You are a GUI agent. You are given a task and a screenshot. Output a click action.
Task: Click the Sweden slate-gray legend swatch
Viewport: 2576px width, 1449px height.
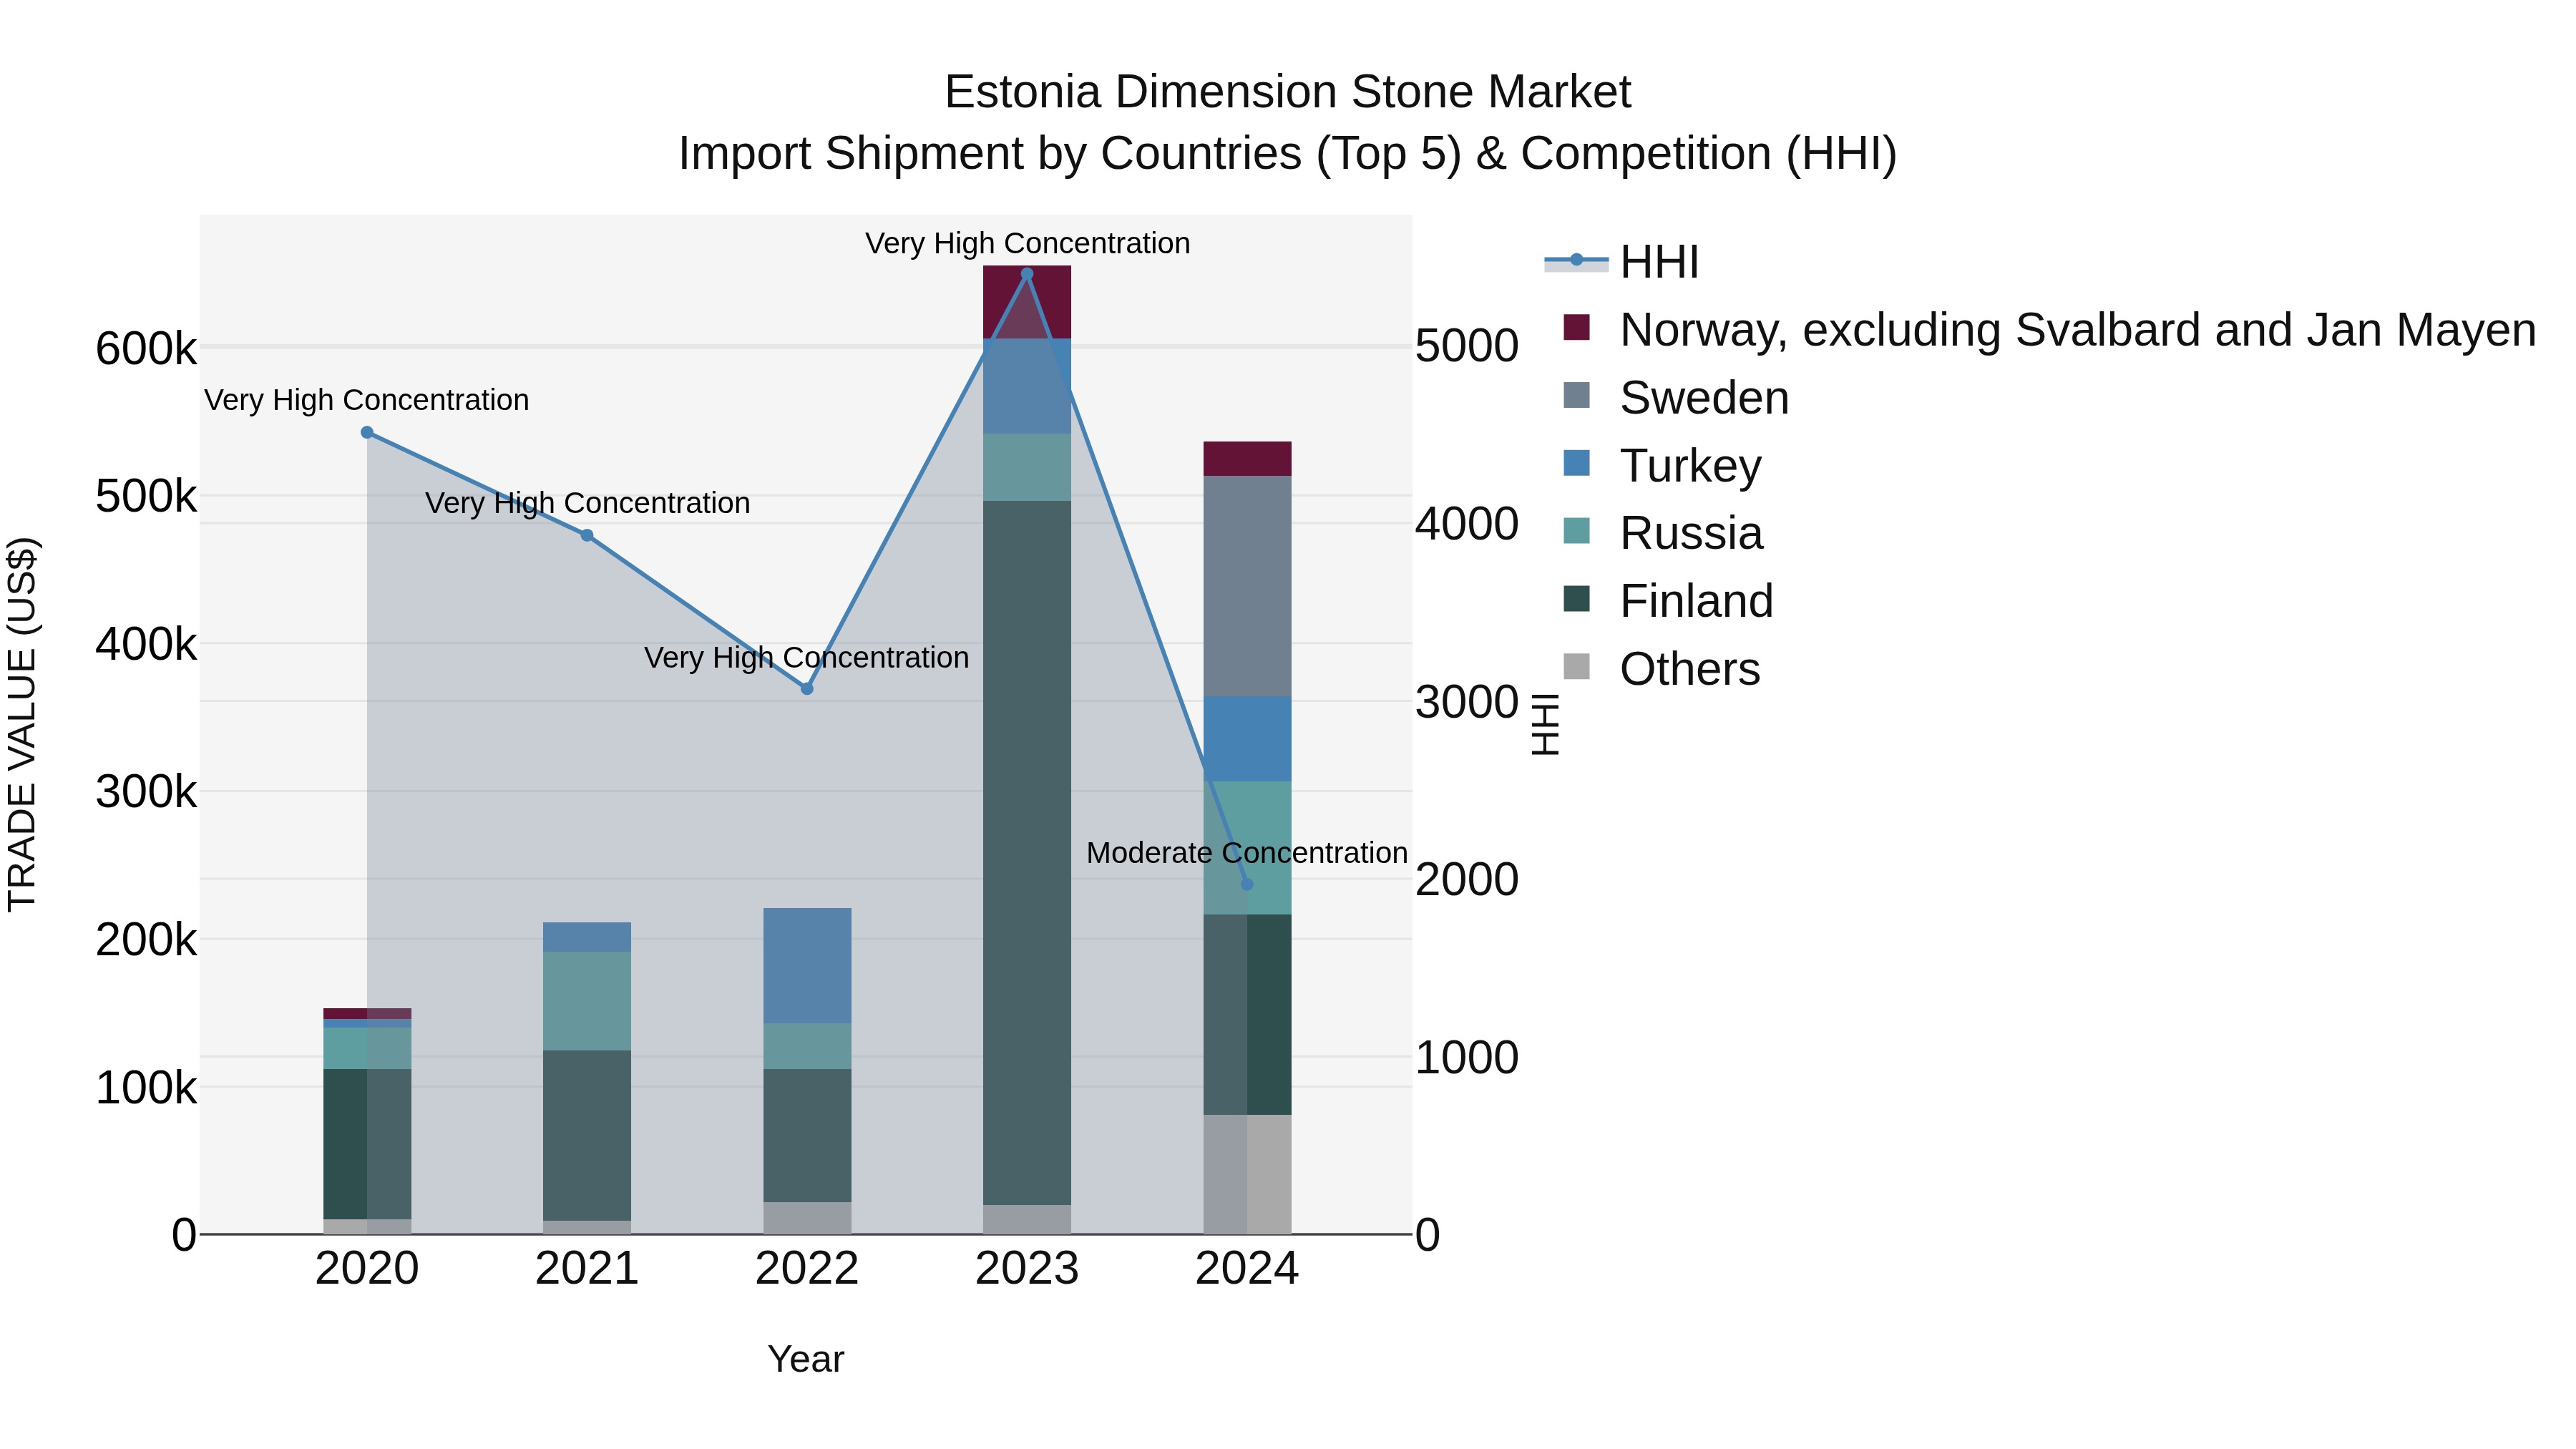pyautogui.click(x=1576, y=395)
